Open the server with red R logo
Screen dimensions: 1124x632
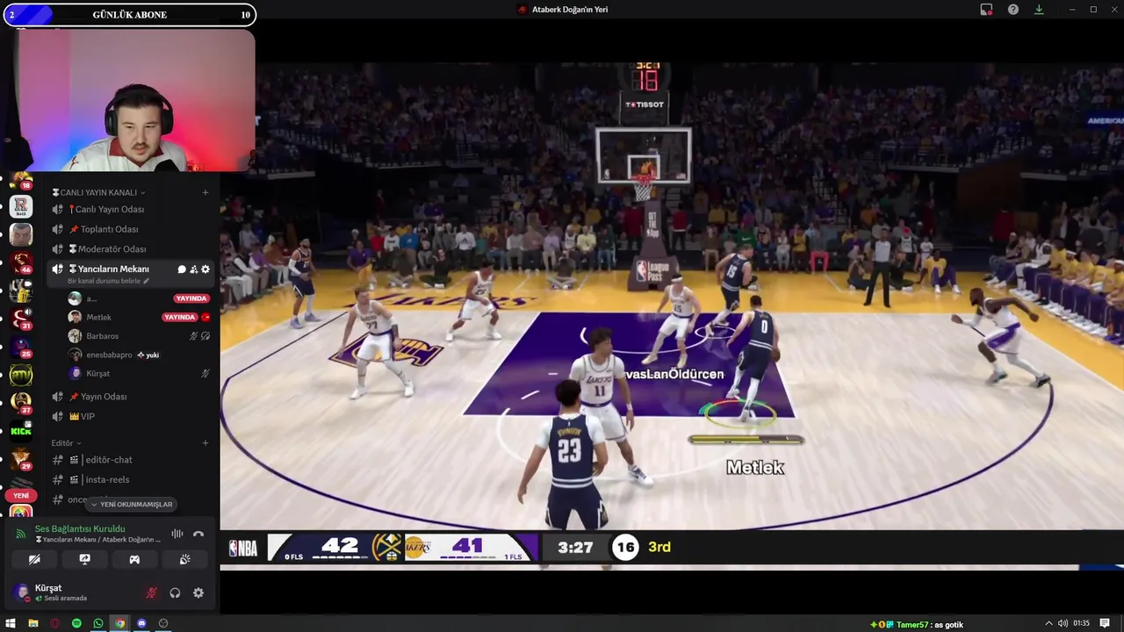pos(21,206)
